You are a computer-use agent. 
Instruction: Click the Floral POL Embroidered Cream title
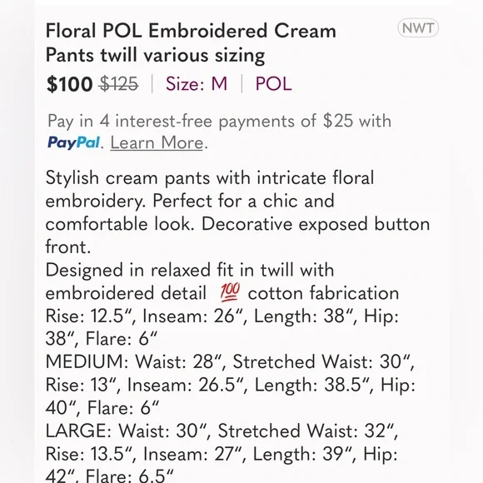point(191,31)
